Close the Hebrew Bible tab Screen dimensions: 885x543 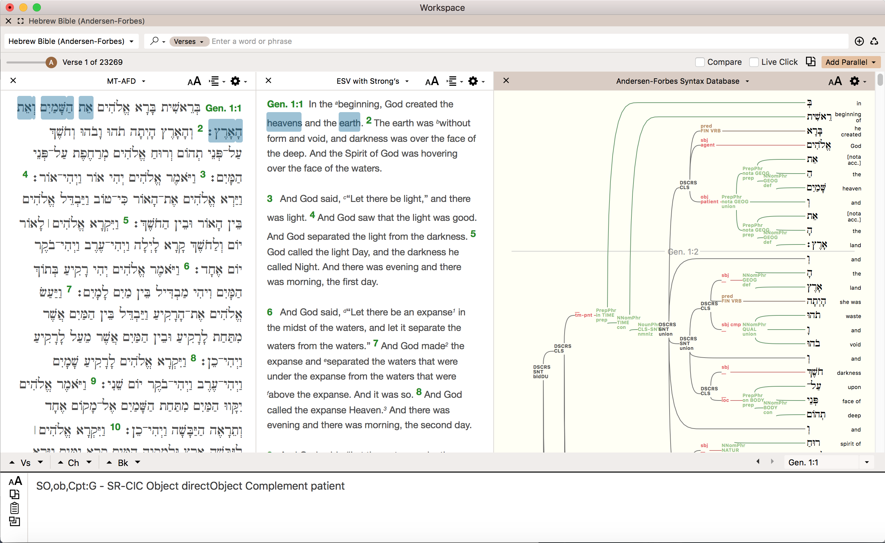pos(9,21)
